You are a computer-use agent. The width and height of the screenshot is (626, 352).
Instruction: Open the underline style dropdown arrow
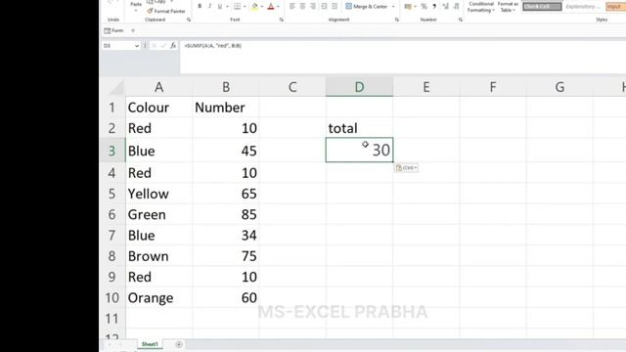point(227,7)
